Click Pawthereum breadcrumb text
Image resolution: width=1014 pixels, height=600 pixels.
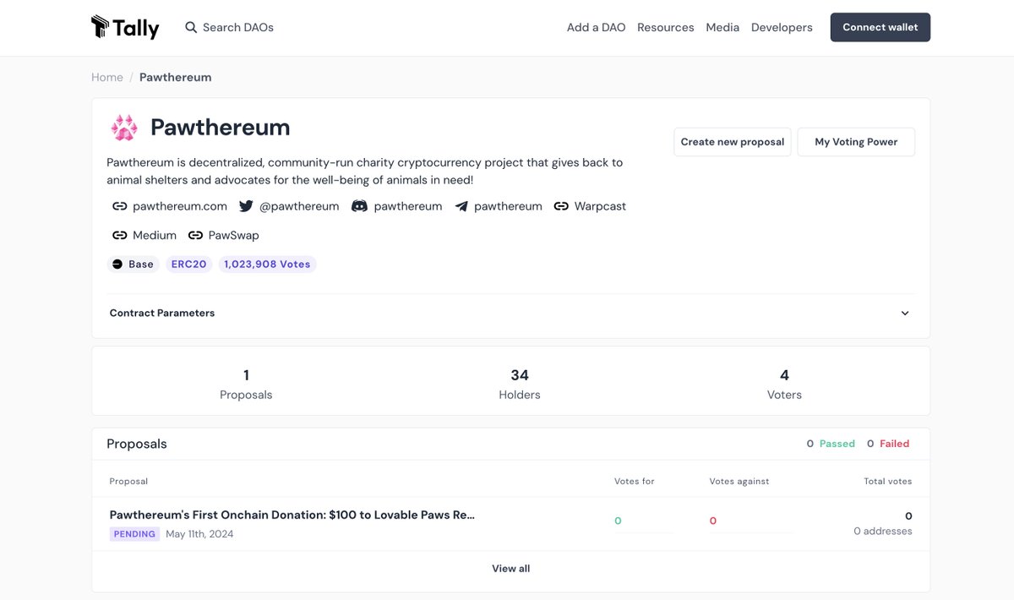click(x=176, y=77)
